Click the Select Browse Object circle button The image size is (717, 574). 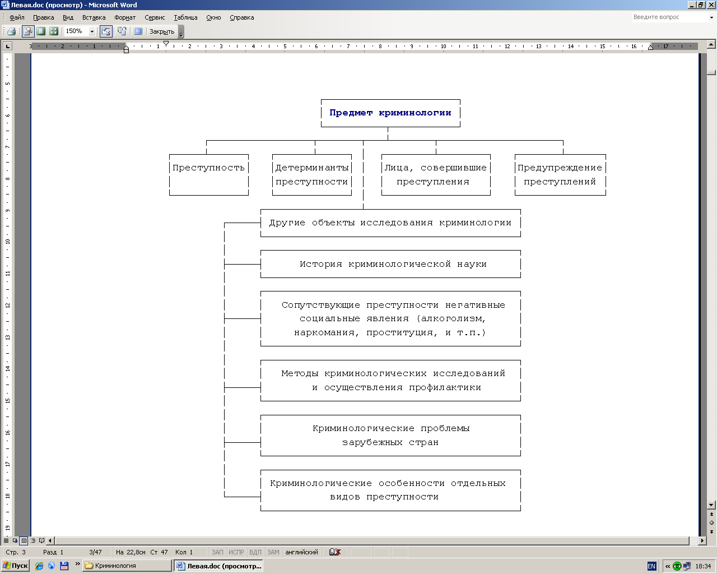coord(711,522)
